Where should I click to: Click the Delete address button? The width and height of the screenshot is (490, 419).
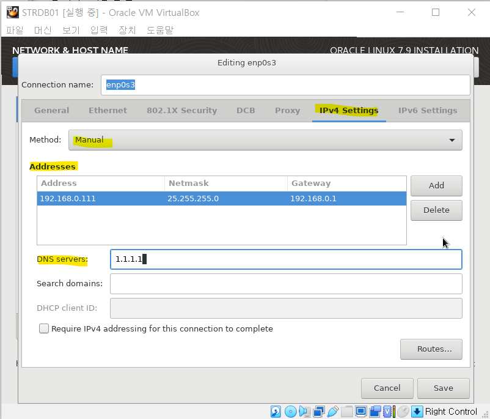436,210
